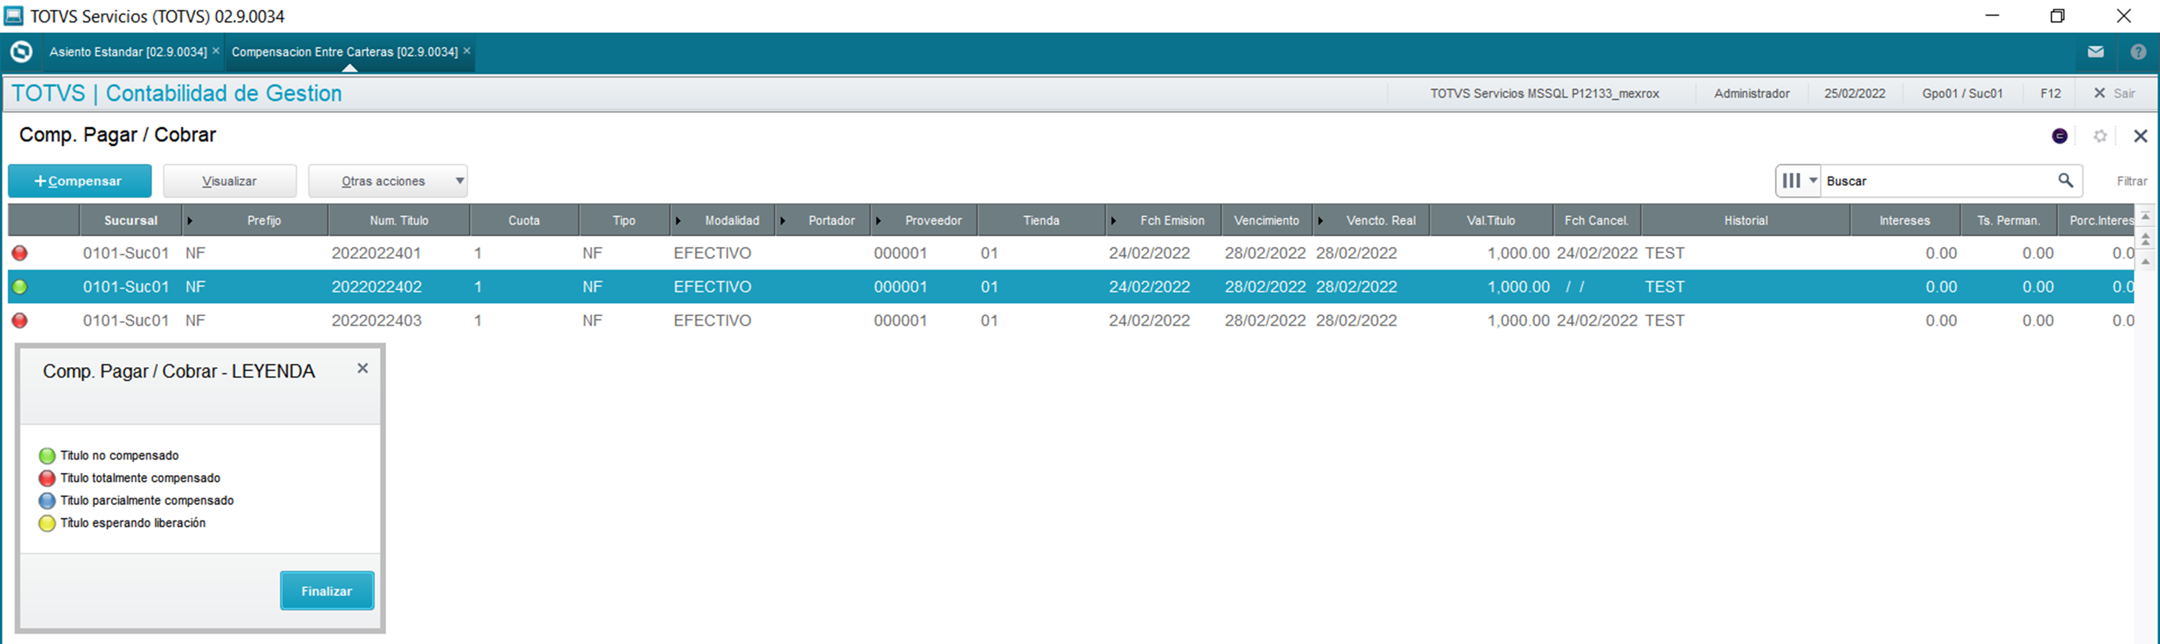Select the row with title 2022022403
This screenshot has height=644, width=2160.
point(1071,320)
